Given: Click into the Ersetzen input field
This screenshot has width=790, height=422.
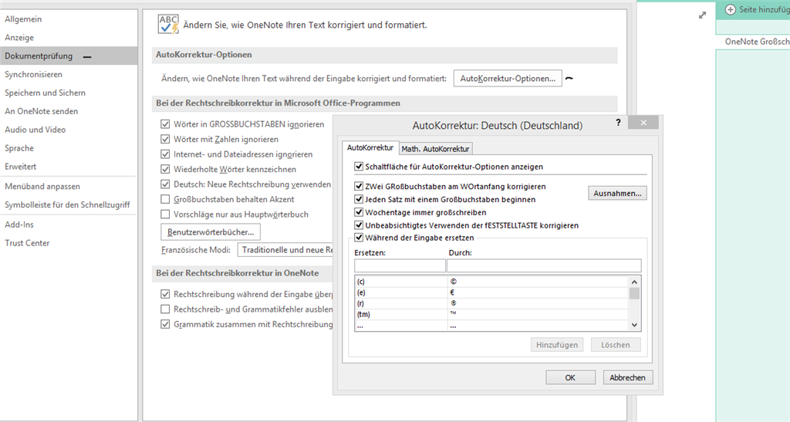Looking at the screenshot, I should tap(400, 265).
